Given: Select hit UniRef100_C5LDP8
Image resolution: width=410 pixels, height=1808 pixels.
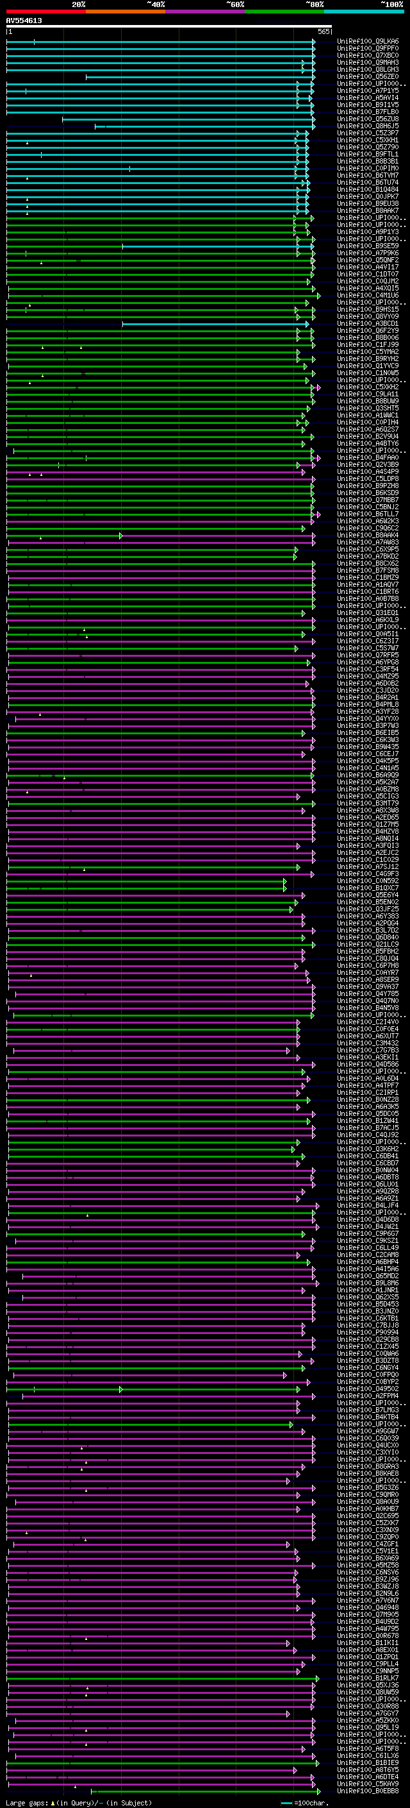Looking at the screenshot, I should pos(368,478).
